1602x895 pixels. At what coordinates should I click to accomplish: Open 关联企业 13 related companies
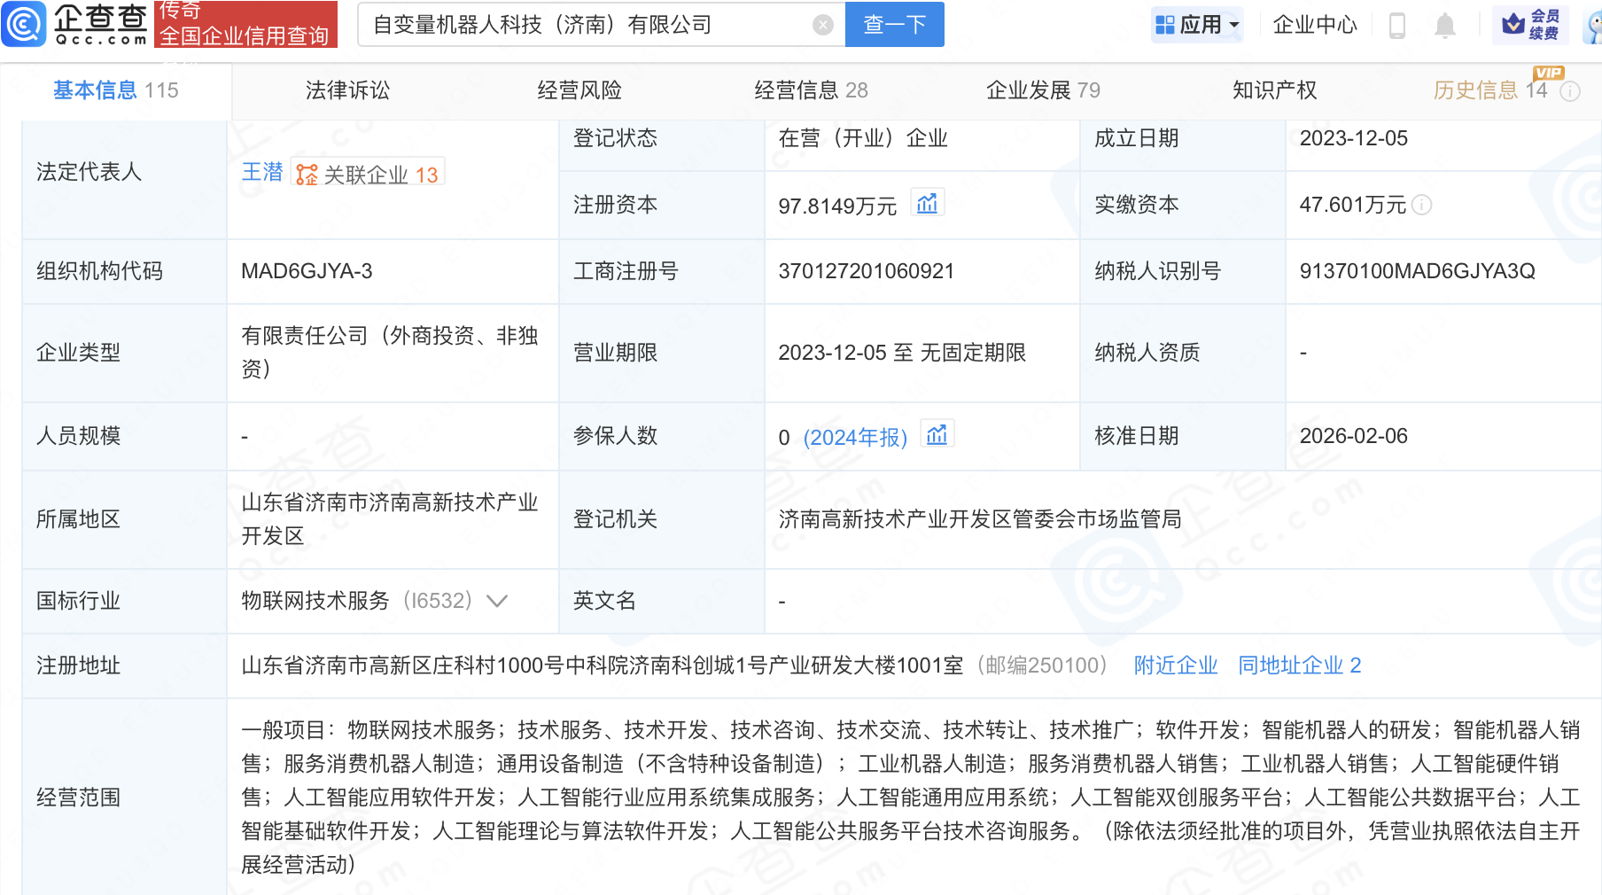(x=369, y=175)
